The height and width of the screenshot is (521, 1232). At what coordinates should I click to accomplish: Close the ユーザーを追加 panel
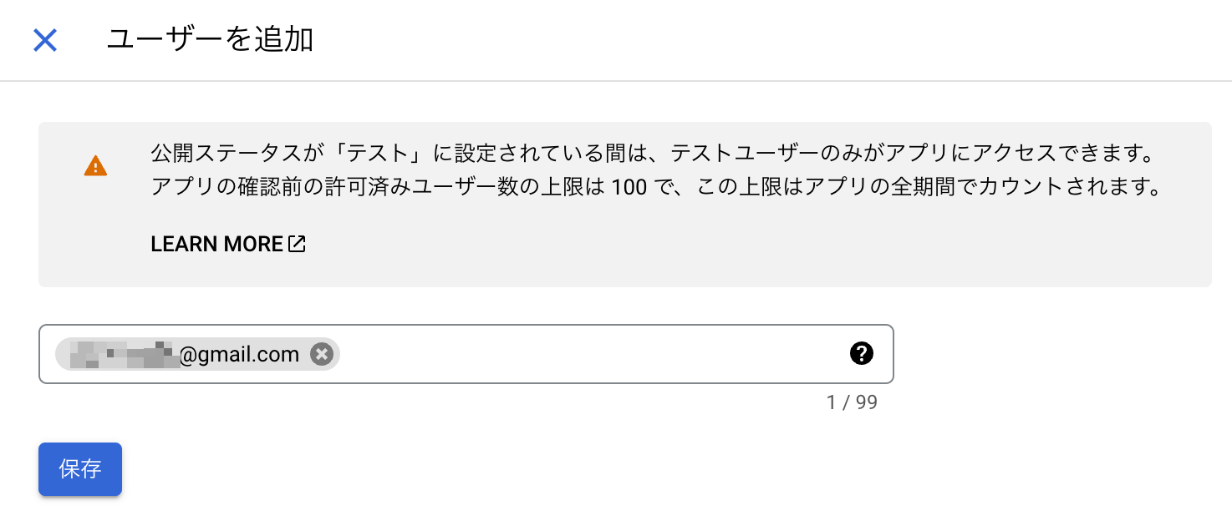(x=44, y=40)
